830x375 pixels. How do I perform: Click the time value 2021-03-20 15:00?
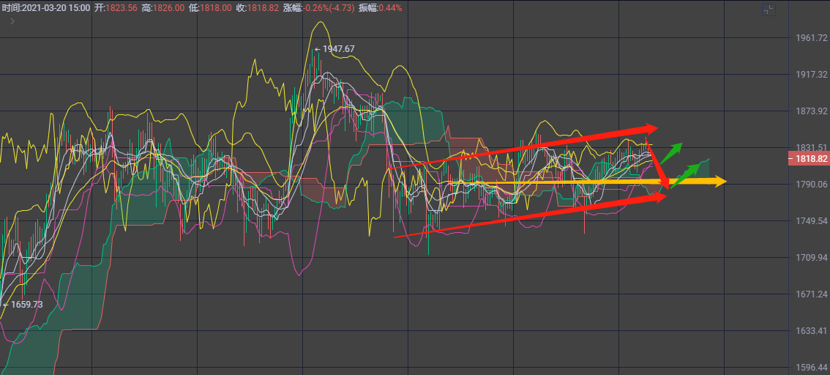coord(56,8)
